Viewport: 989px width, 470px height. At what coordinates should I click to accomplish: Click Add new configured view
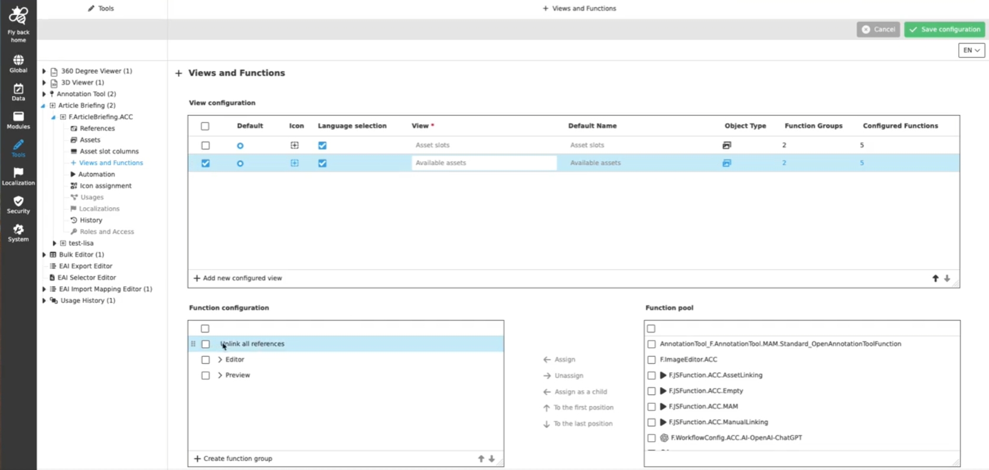tap(238, 278)
